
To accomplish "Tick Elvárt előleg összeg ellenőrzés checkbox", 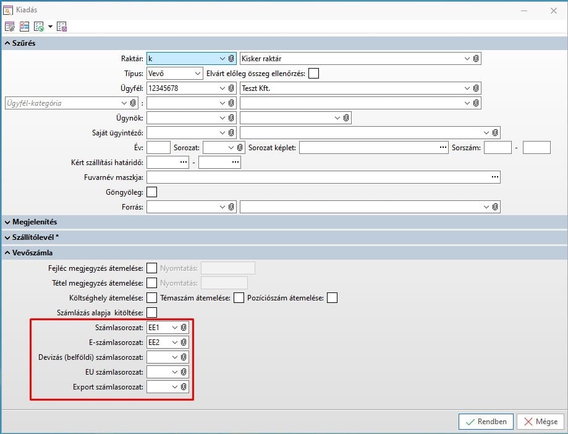I will point(314,74).
